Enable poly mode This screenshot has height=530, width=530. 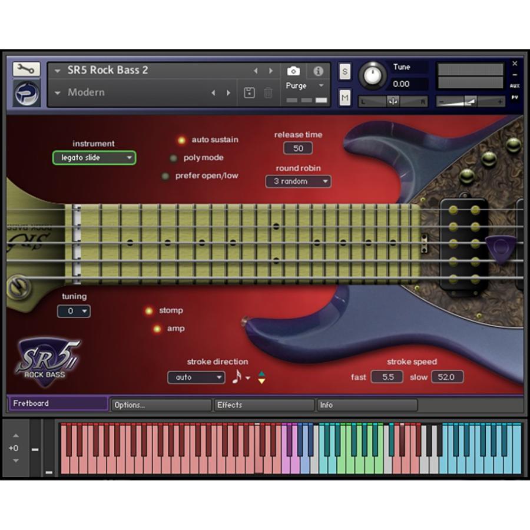[173, 158]
